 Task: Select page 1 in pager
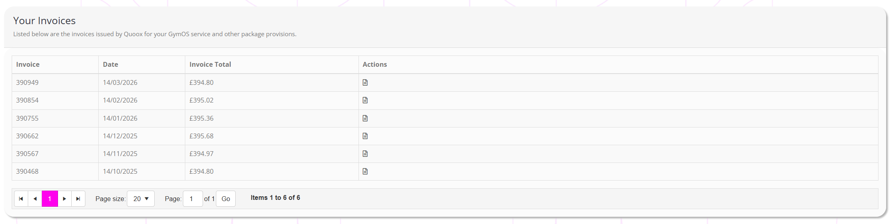pos(50,199)
